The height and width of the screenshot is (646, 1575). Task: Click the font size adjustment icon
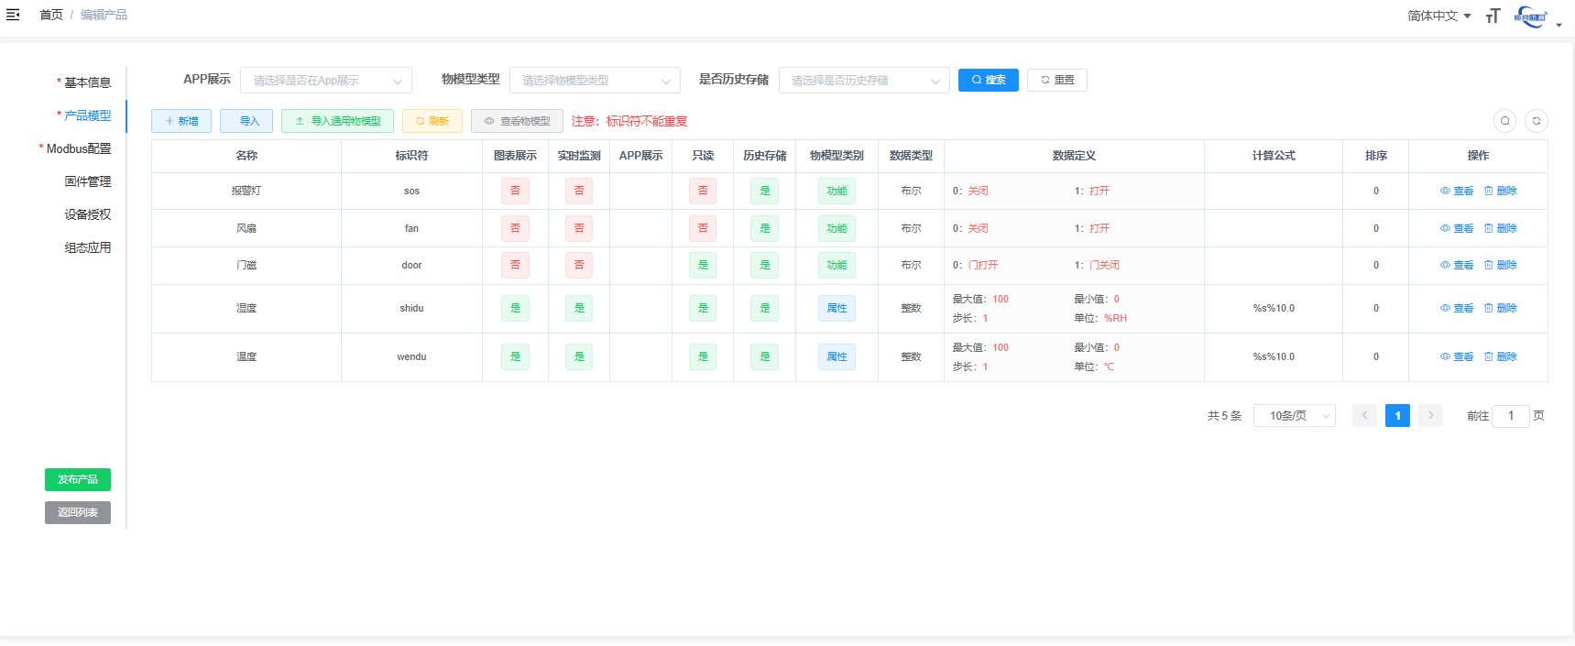point(1493,16)
